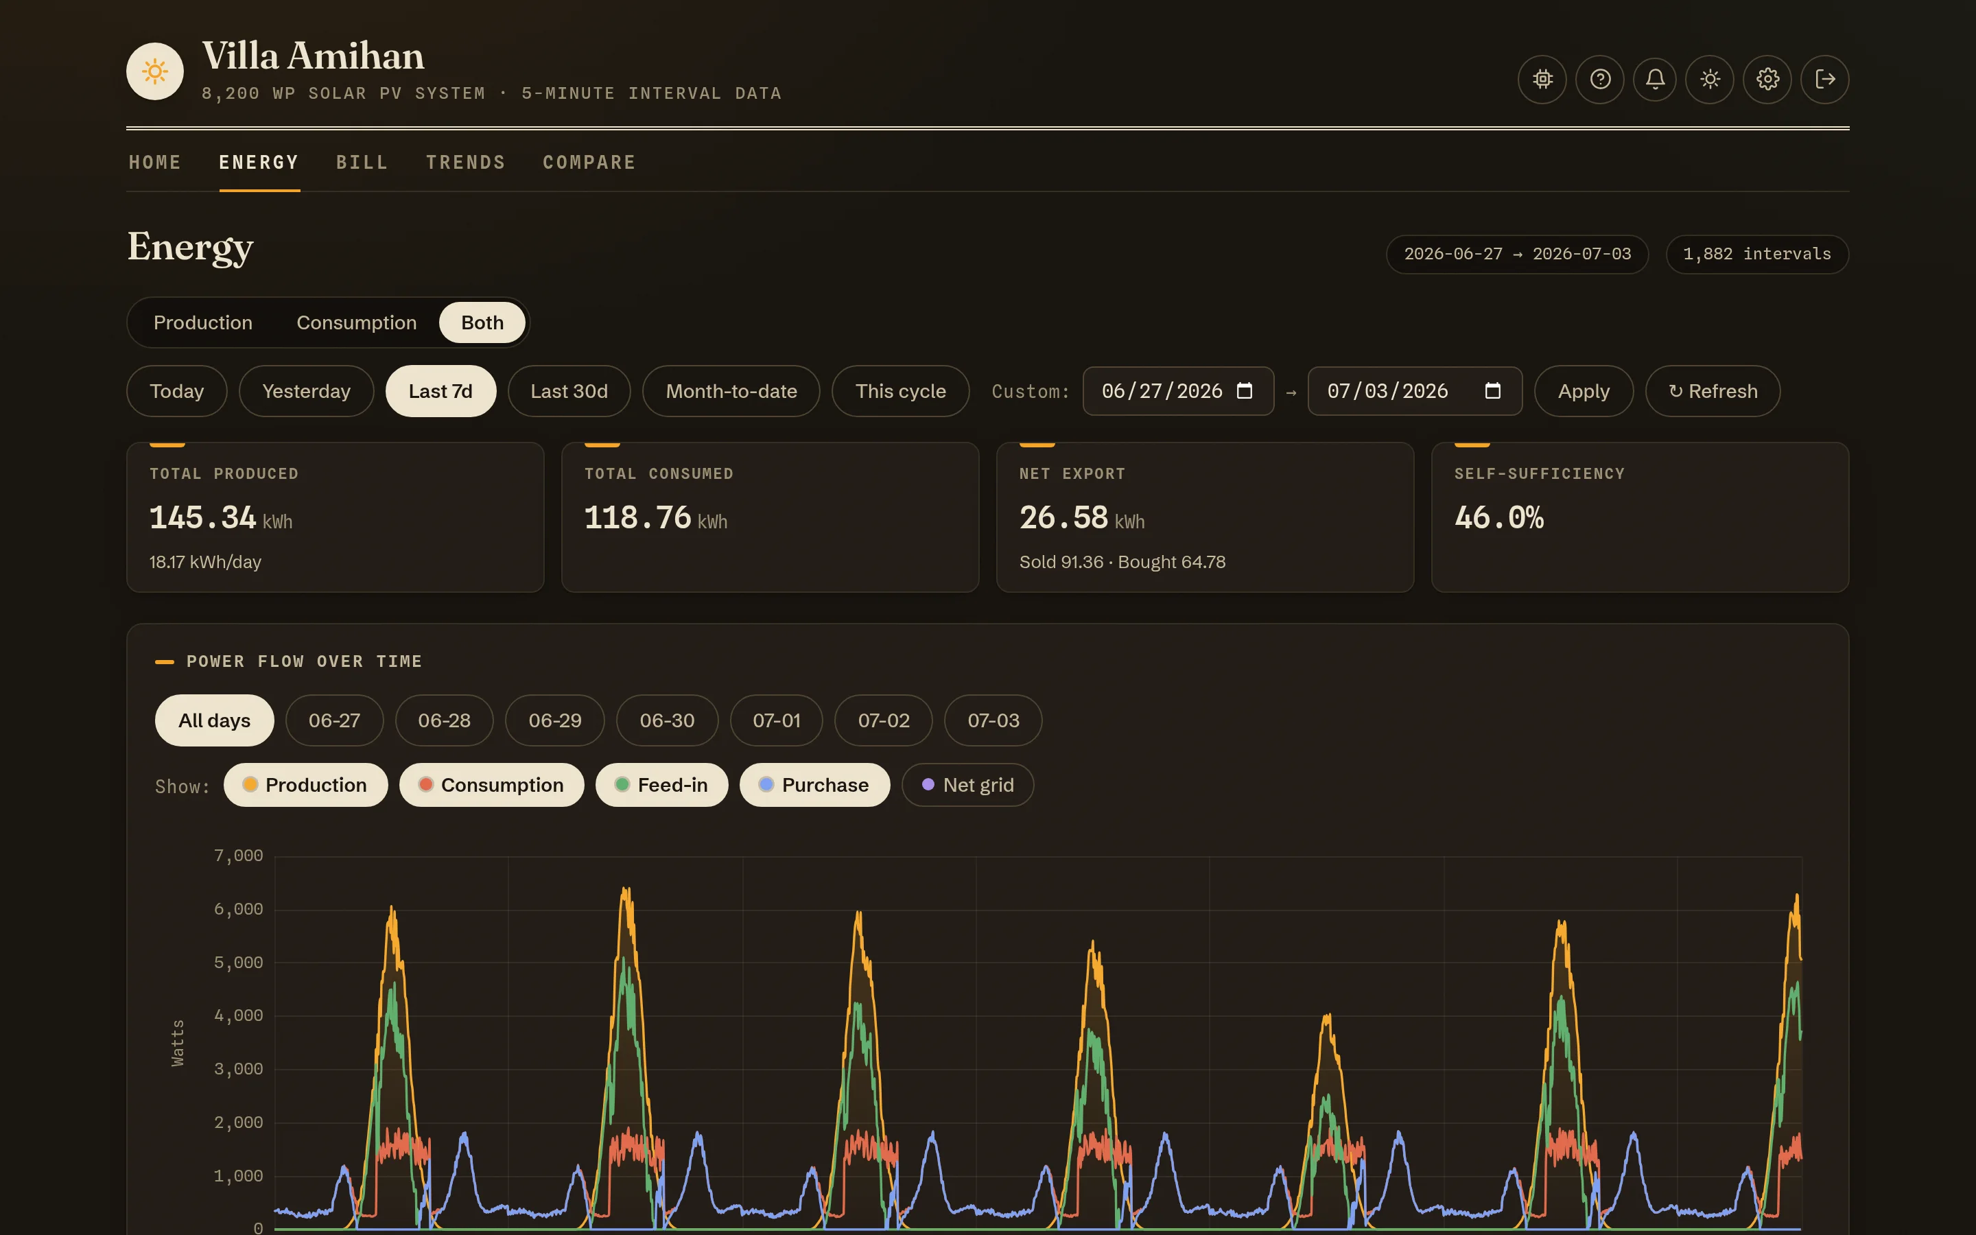This screenshot has width=1976, height=1235.
Task: Select the Consumption view mode
Action: click(357, 322)
